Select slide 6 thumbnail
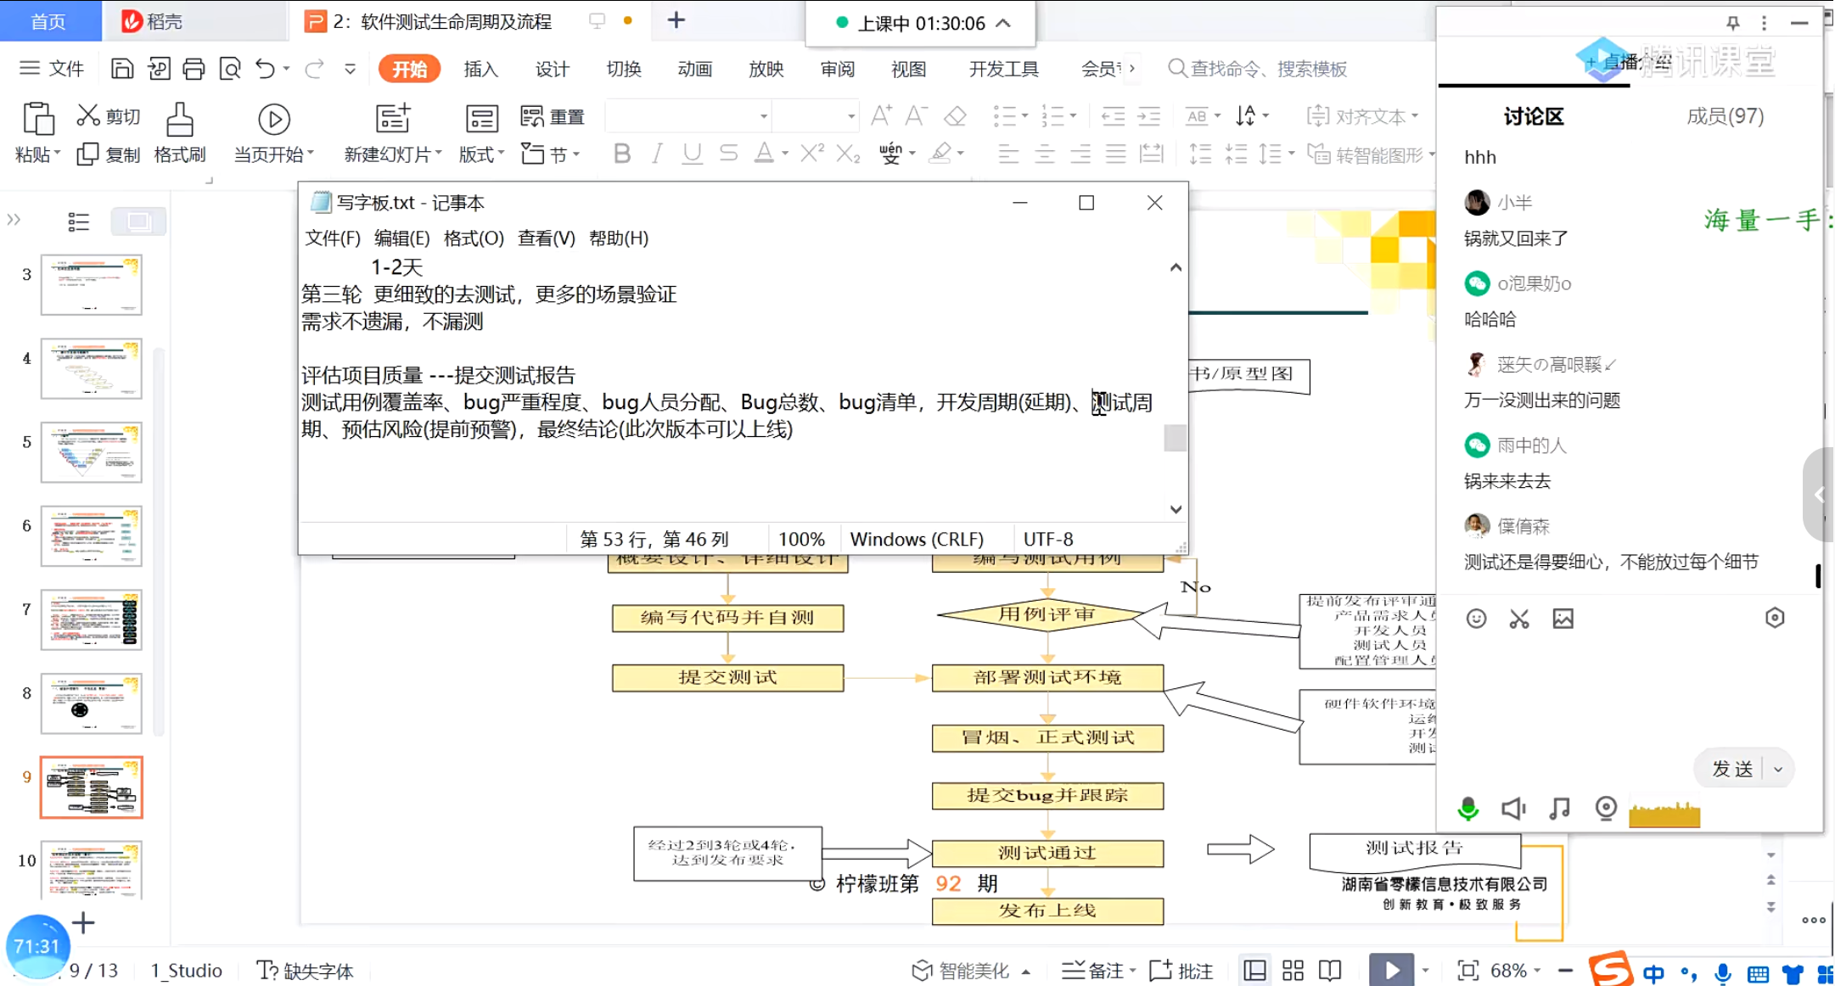 (92, 536)
